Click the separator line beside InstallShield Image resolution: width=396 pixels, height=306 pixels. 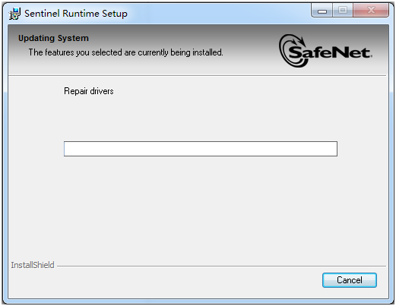pos(221,266)
